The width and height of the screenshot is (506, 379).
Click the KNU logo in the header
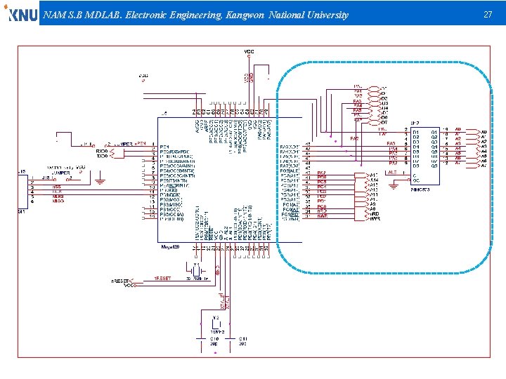coord(22,13)
